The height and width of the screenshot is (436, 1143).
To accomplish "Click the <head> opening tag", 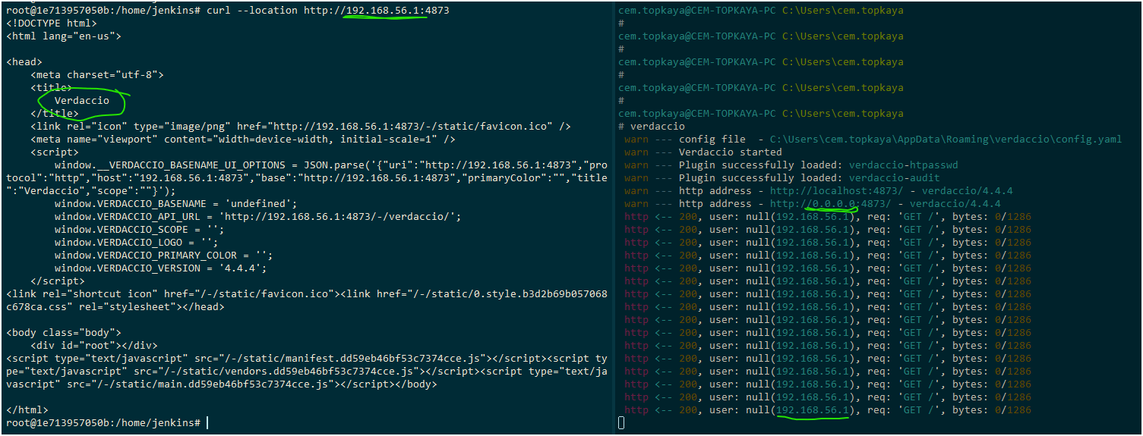I will (x=24, y=62).
